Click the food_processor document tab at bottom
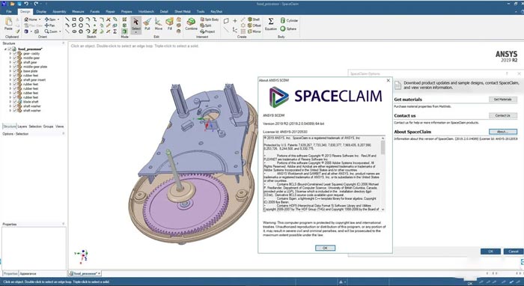The image size is (524, 286). point(85,273)
